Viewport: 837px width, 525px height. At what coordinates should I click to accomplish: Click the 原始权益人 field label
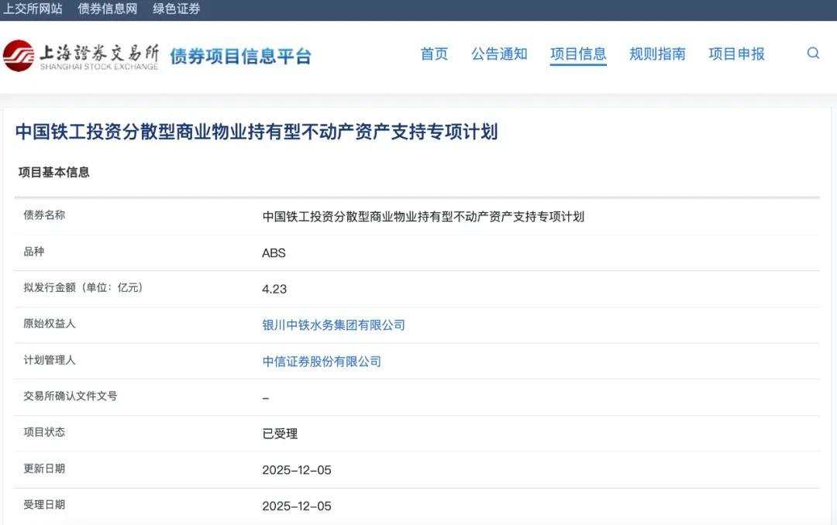[x=50, y=324]
